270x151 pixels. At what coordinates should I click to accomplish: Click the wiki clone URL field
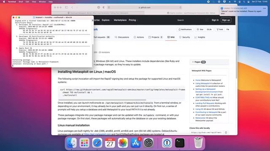206,133
